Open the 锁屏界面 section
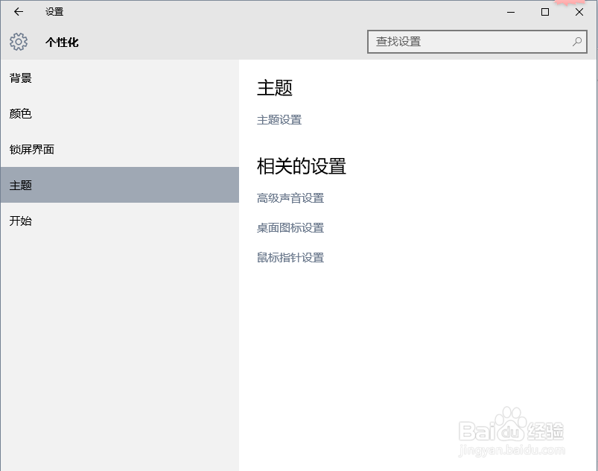 pos(31,149)
